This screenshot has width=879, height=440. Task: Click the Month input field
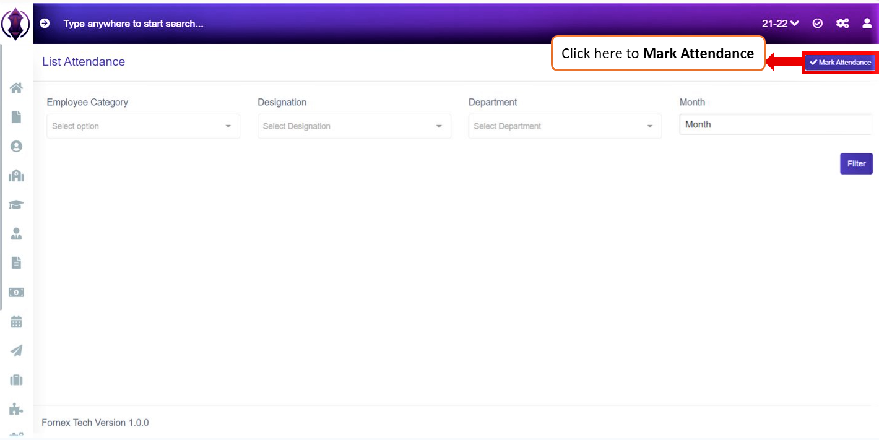pyautogui.click(x=776, y=124)
